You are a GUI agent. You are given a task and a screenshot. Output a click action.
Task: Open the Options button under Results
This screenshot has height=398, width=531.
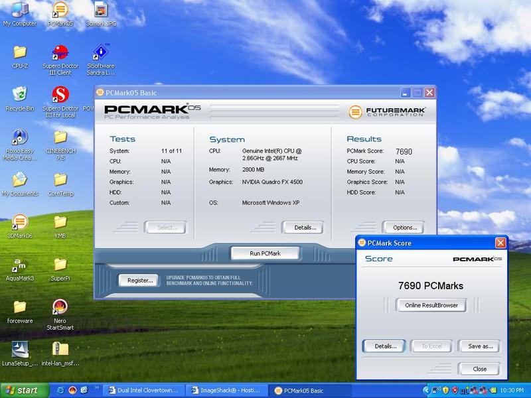point(403,228)
